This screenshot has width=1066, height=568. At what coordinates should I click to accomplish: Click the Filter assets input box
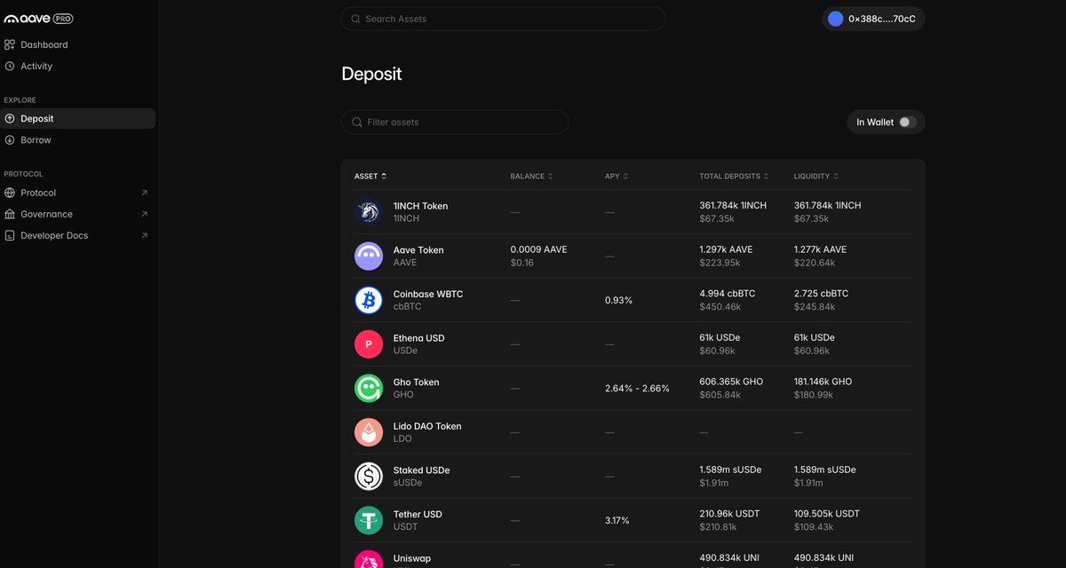pyautogui.click(x=454, y=122)
